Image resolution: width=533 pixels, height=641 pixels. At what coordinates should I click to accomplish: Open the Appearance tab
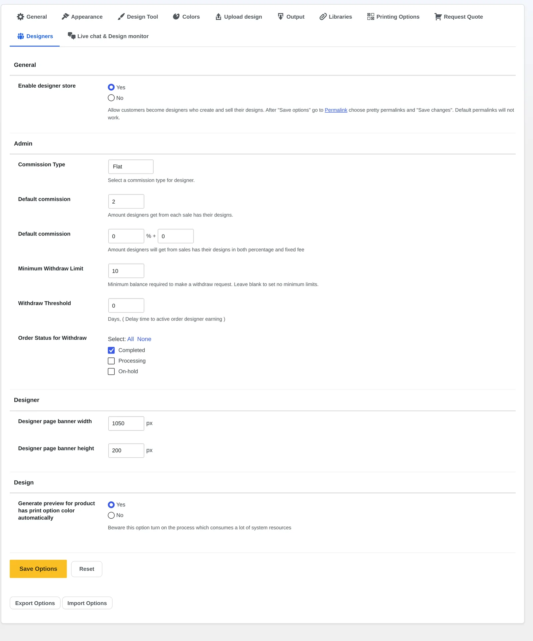tap(82, 17)
